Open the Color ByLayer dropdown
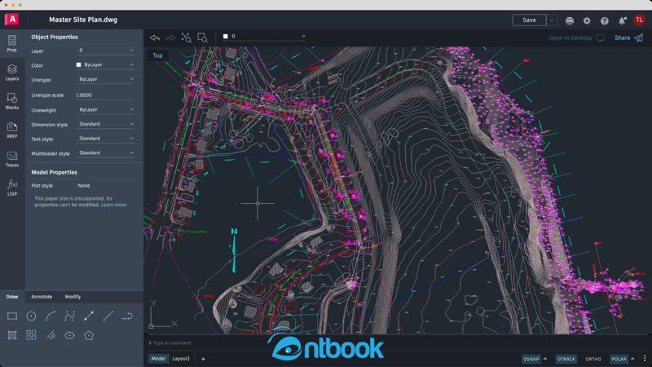The height and width of the screenshot is (367, 652). [x=106, y=65]
